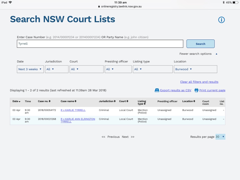The height and width of the screenshot is (180, 240).
Task: Open the Jurisdiction filter dropdown
Action: point(57,69)
